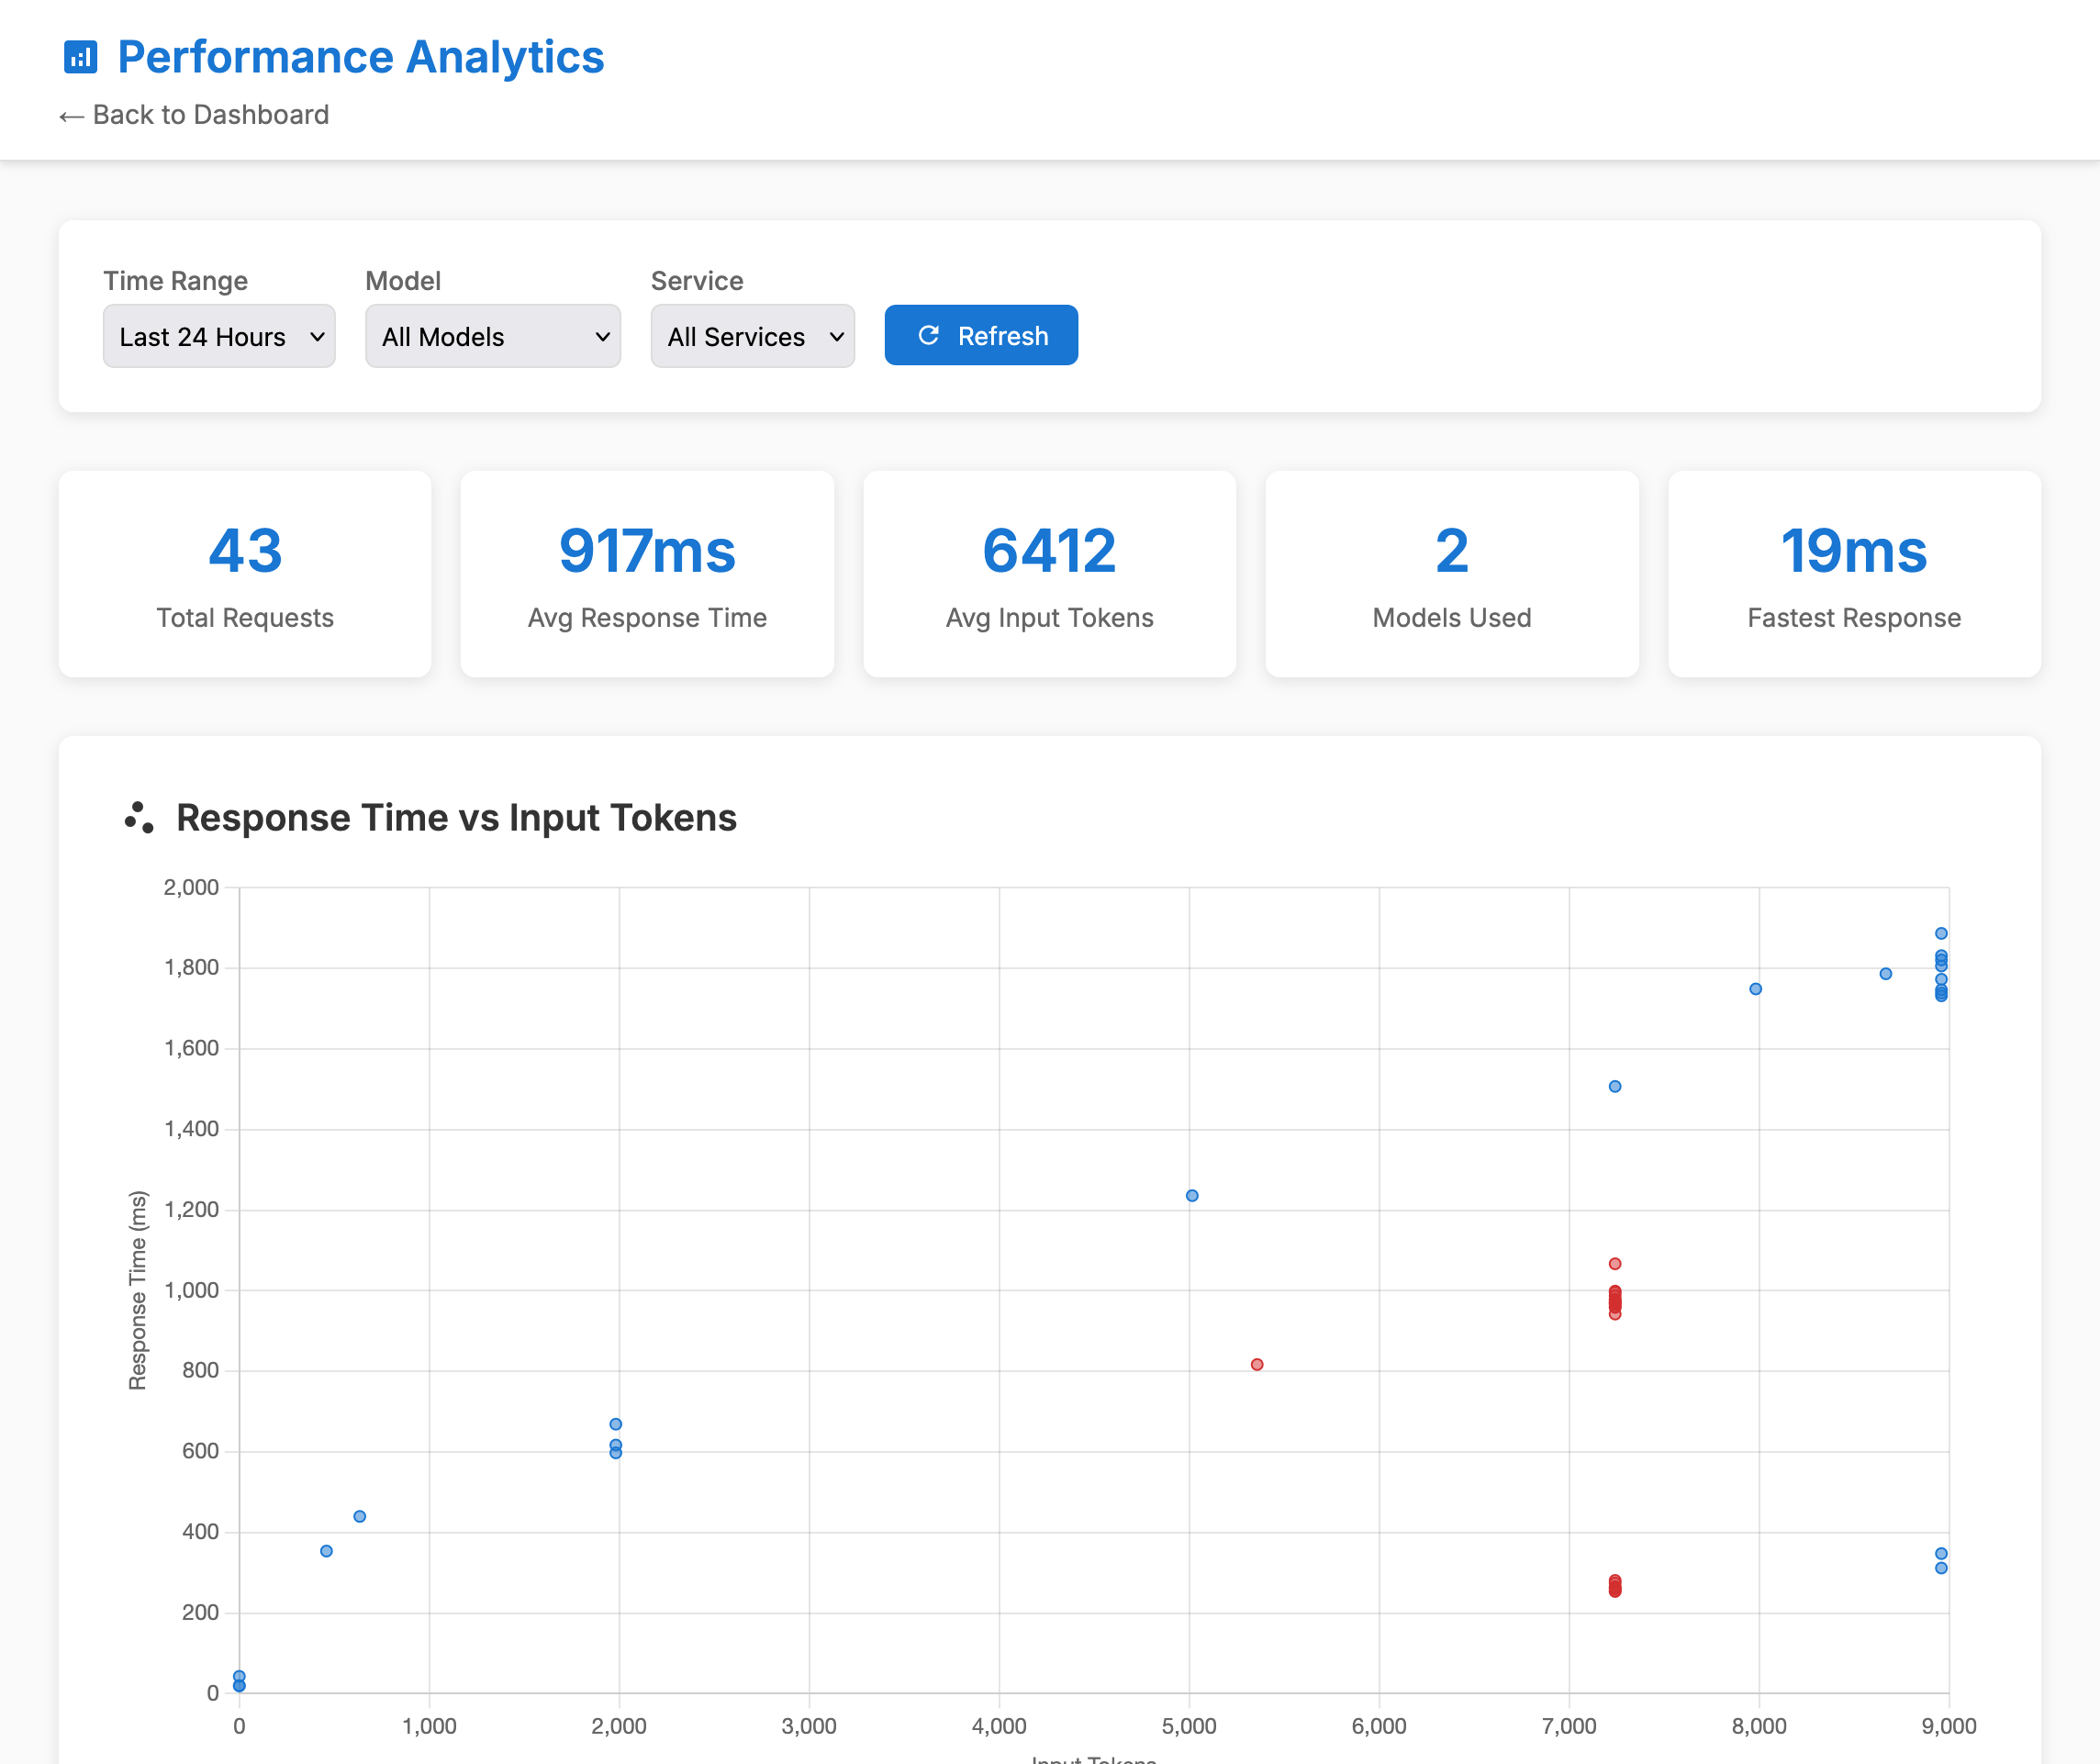The width and height of the screenshot is (2100, 1764).
Task: Click the 917ms Avg Response Time card
Action: [x=647, y=574]
